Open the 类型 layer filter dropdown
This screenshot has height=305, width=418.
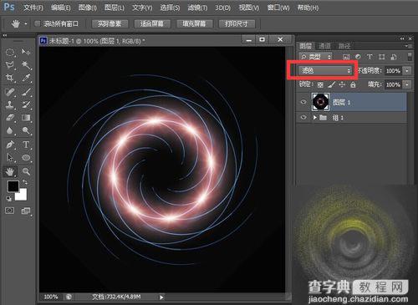point(315,57)
